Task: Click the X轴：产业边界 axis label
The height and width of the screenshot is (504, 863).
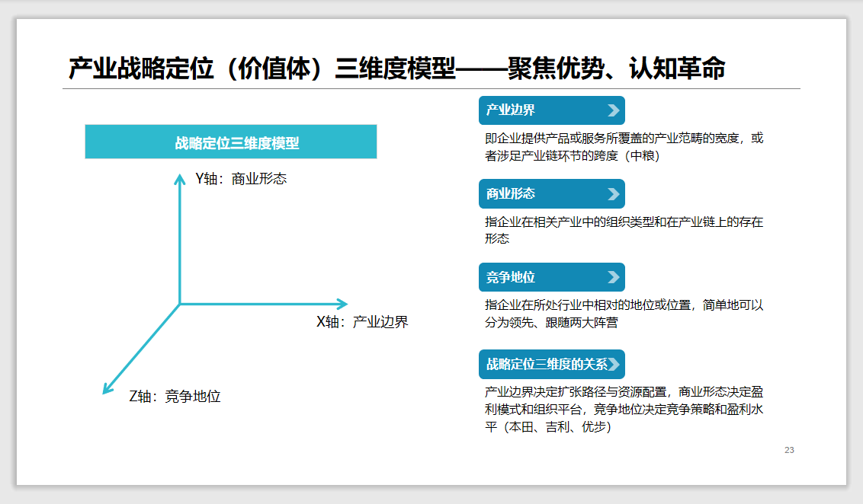Action: [x=362, y=321]
